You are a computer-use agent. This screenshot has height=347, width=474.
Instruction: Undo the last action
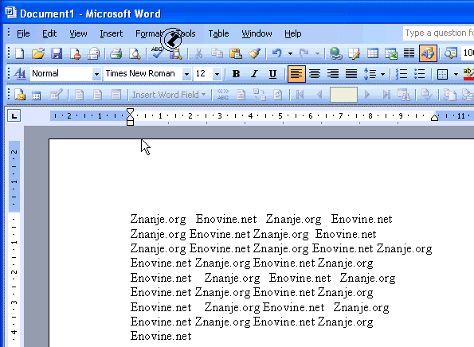point(277,54)
